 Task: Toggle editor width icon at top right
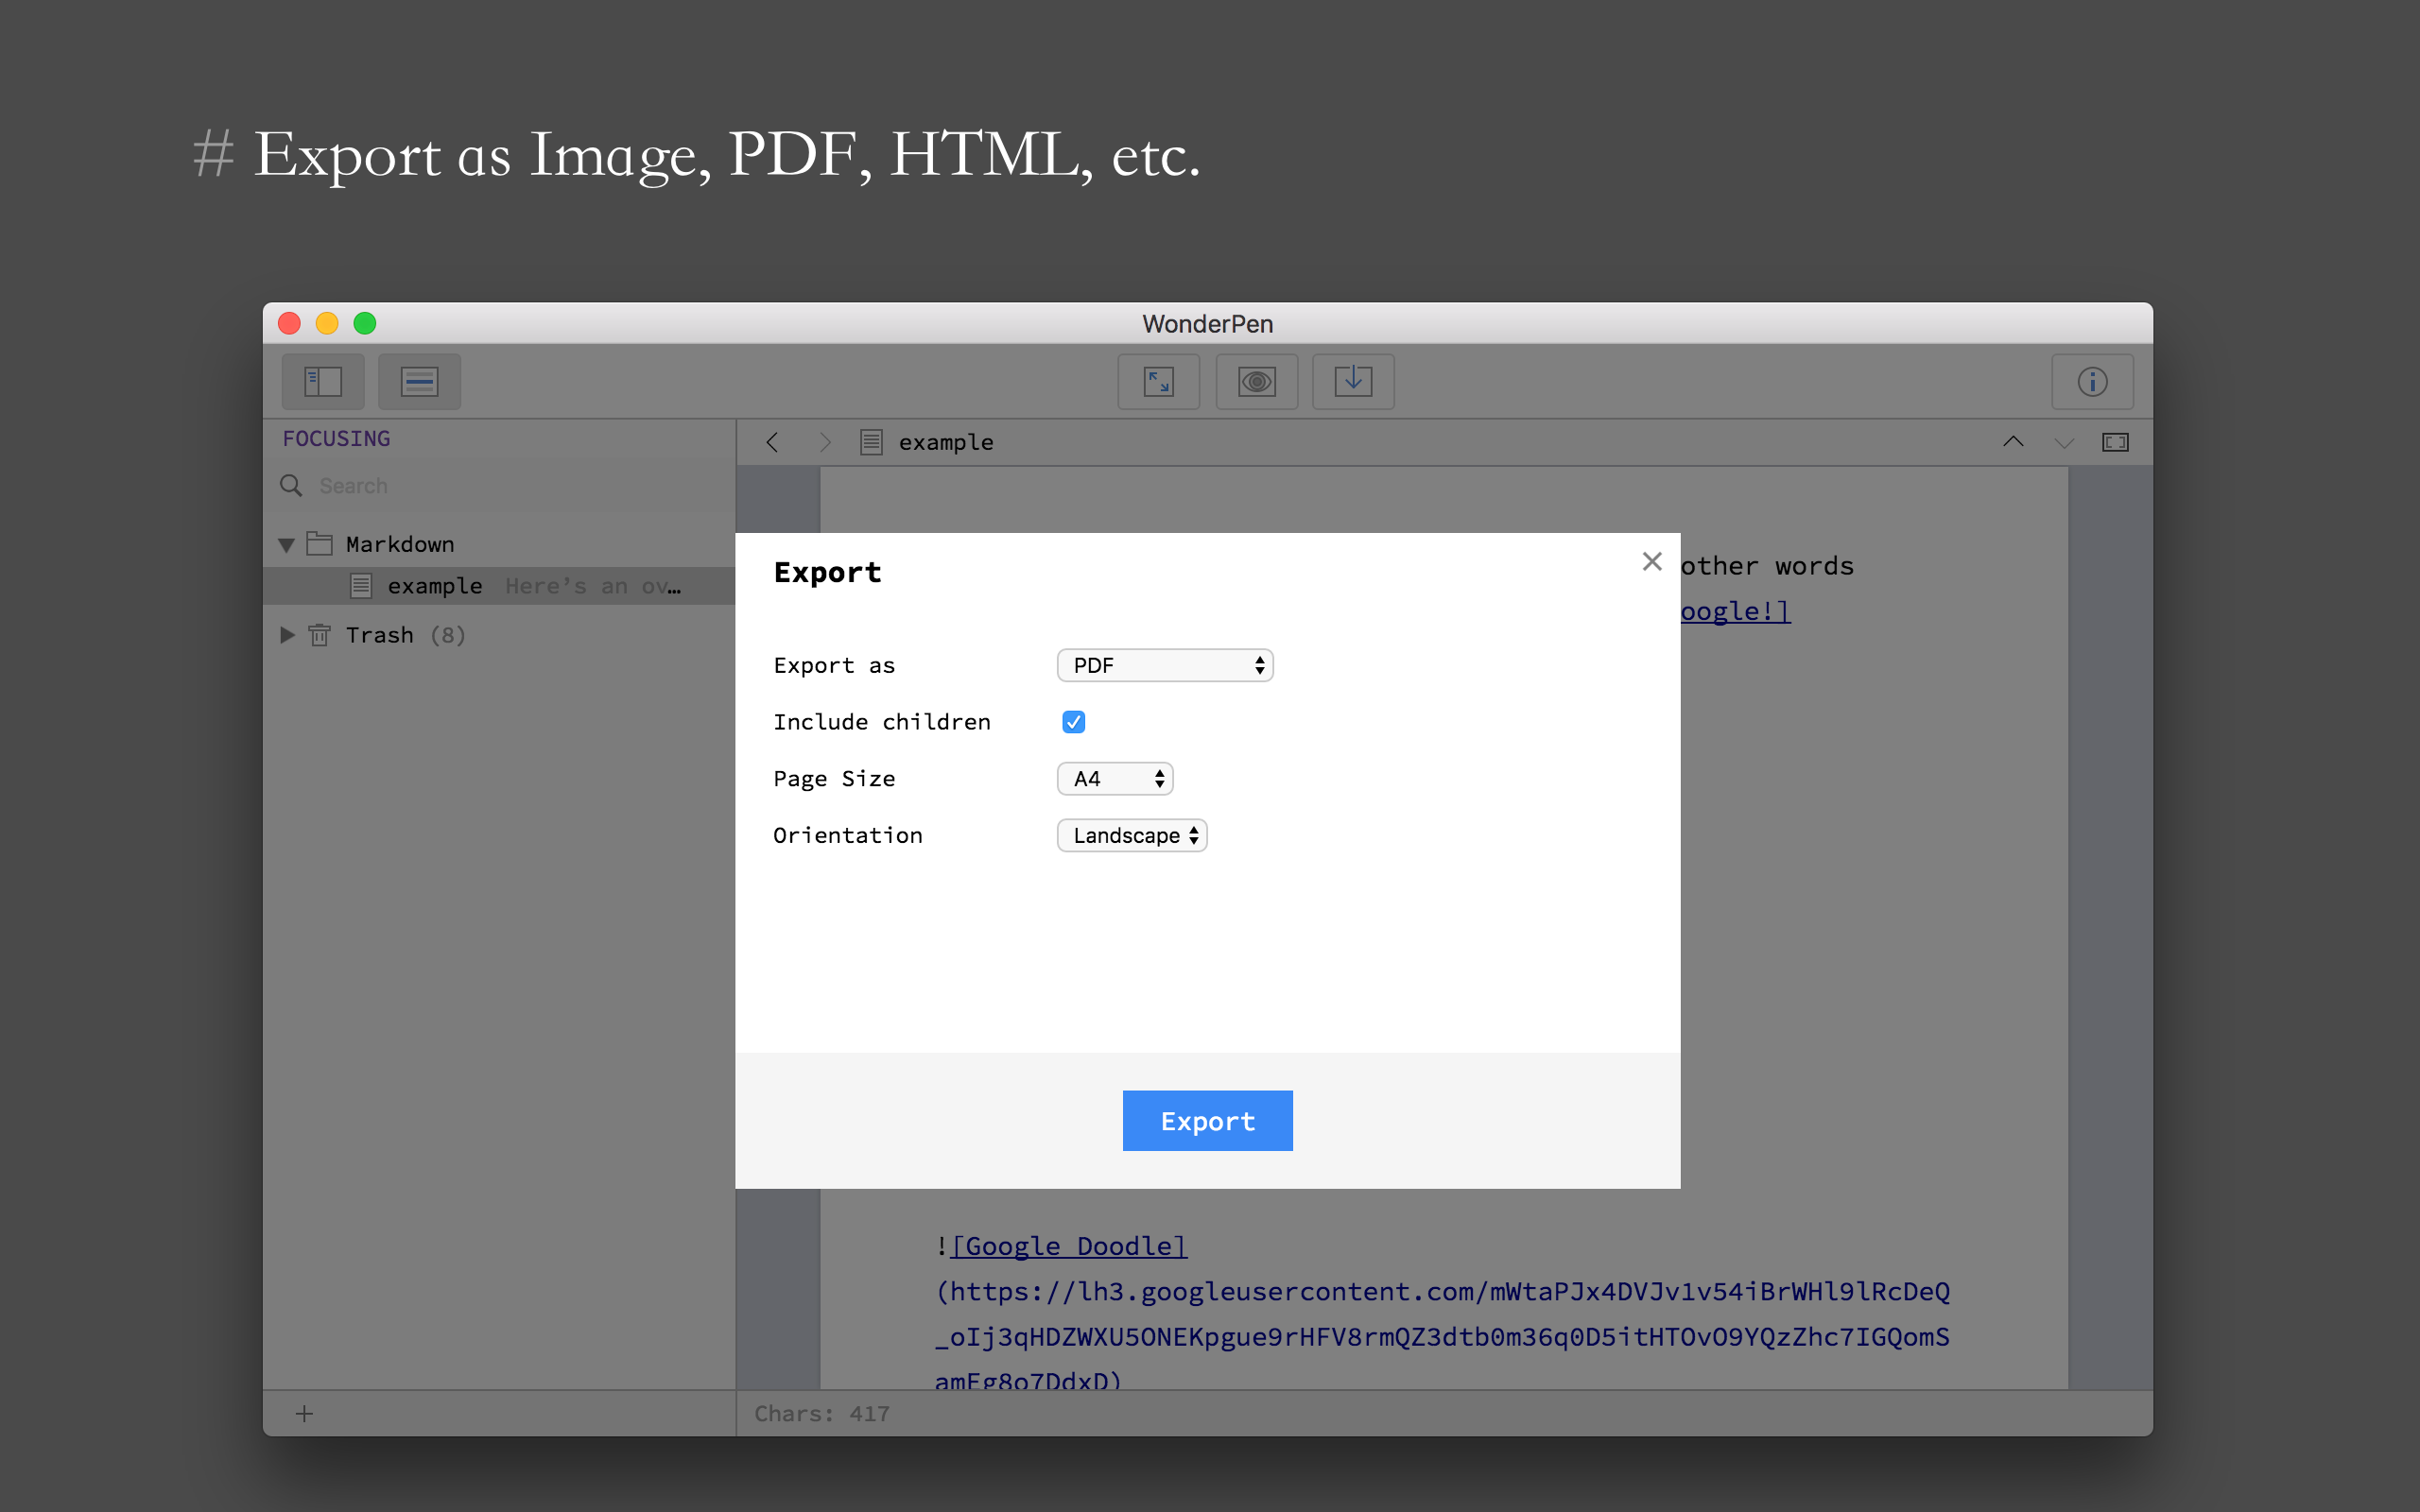click(x=2115, y=442)
